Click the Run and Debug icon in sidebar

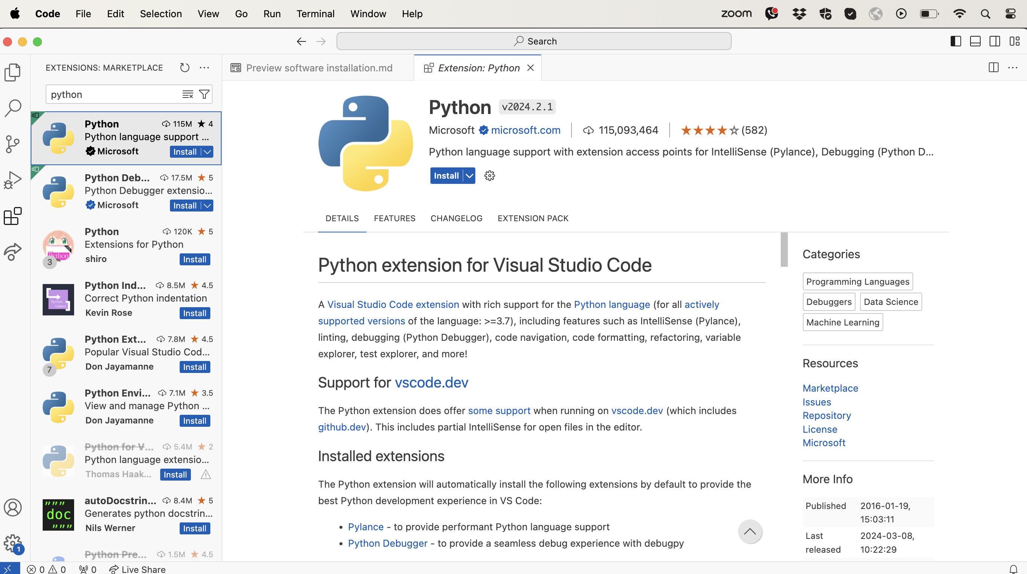pos(14,181)
